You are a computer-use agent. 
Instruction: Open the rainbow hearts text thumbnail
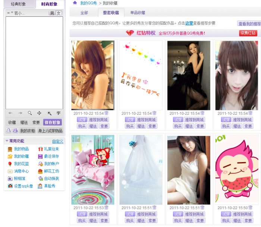[x=141, y=75]
